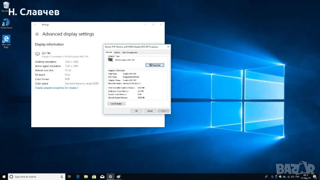The image size is (320, 180).
Task: Open the Mail app on the taskbar
Action: (102, 176)
